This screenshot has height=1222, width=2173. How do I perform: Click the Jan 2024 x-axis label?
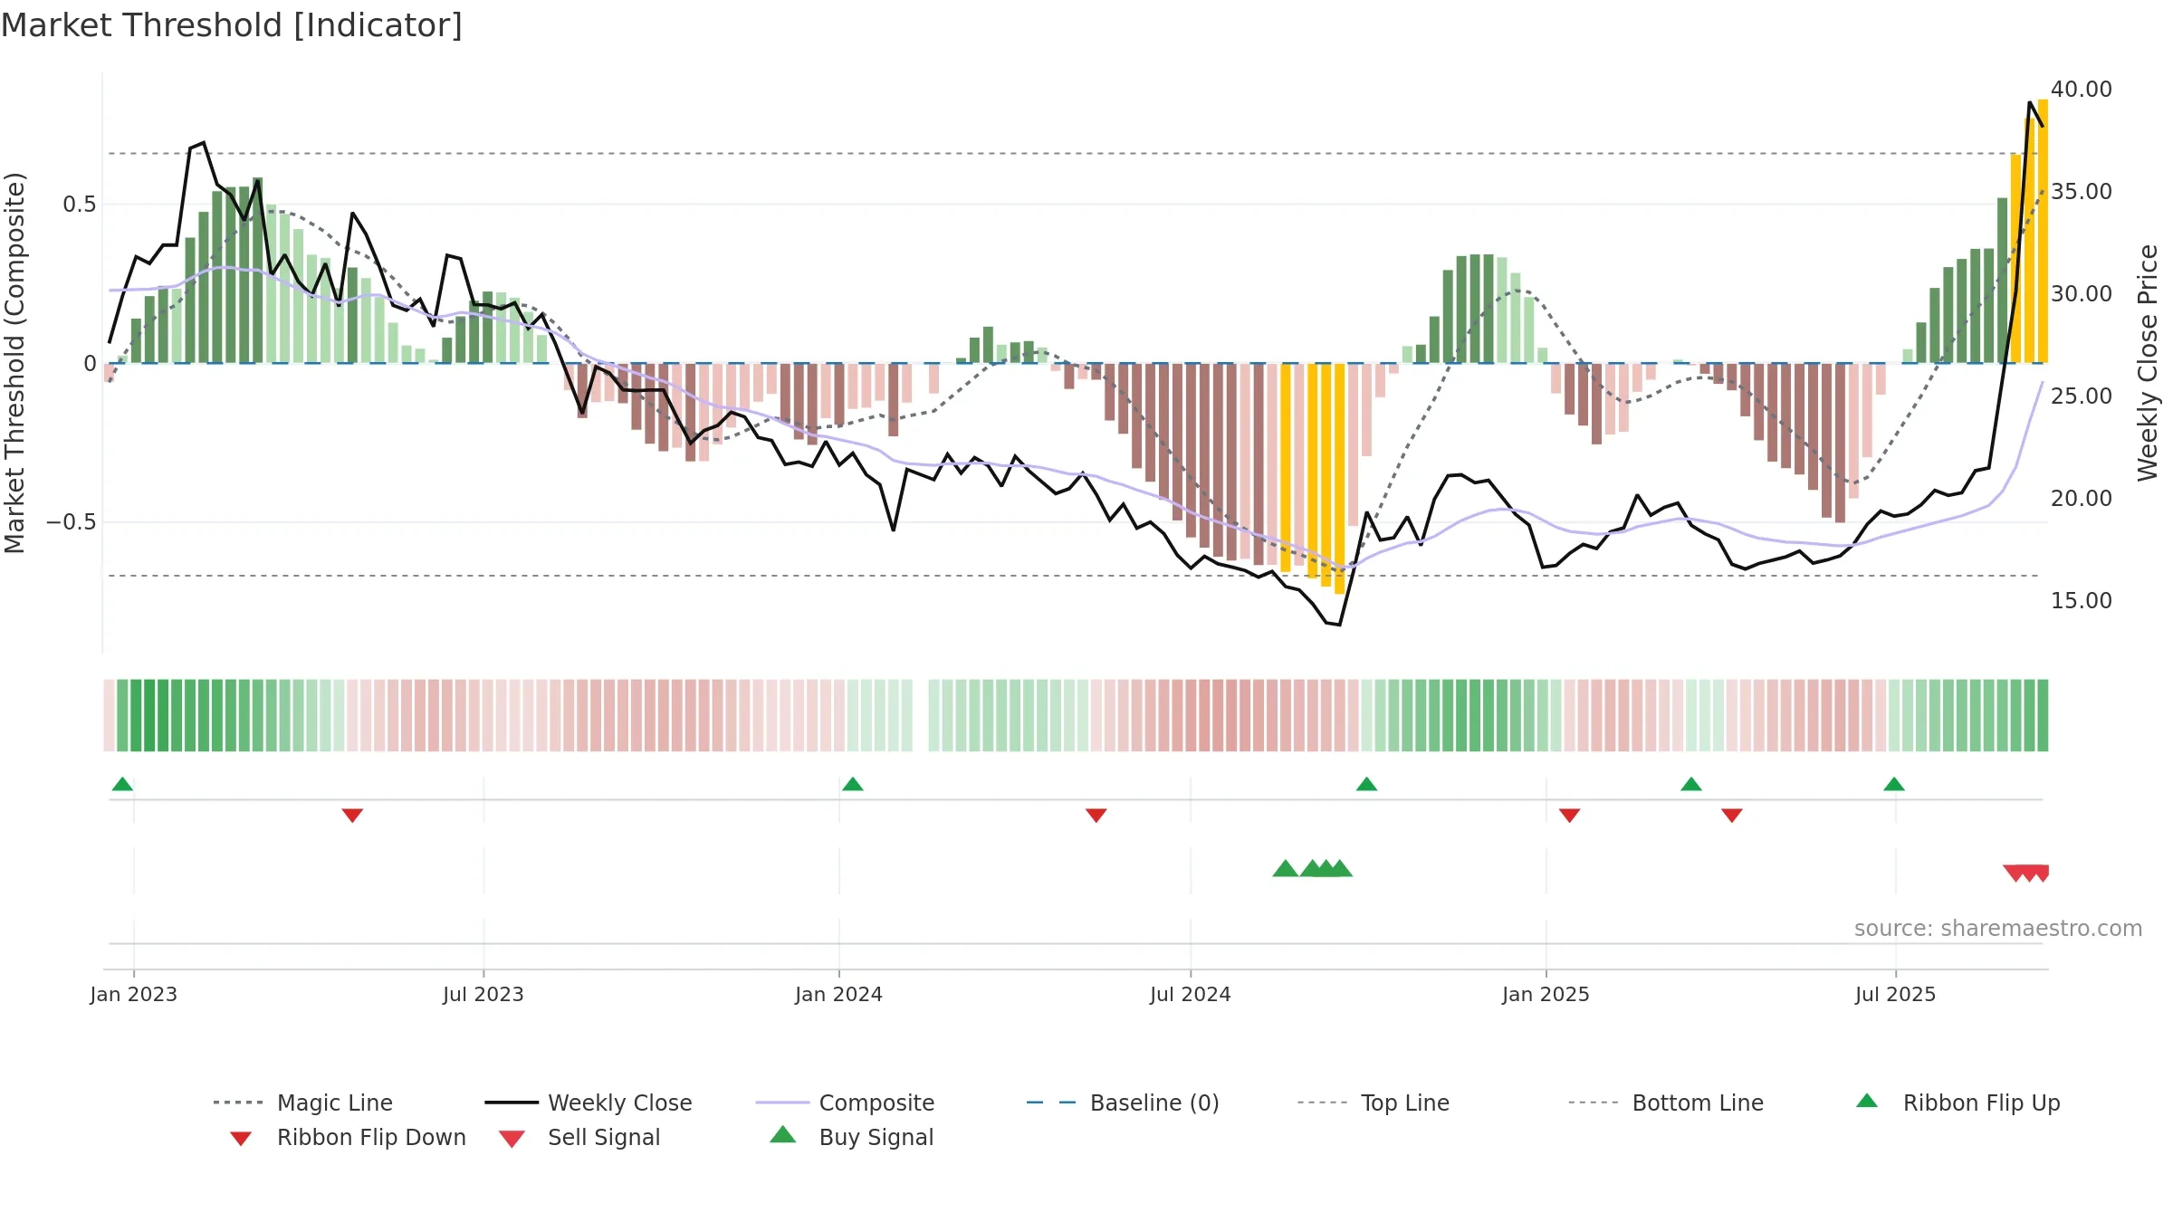pyautogui.click(x=839, y=995)
